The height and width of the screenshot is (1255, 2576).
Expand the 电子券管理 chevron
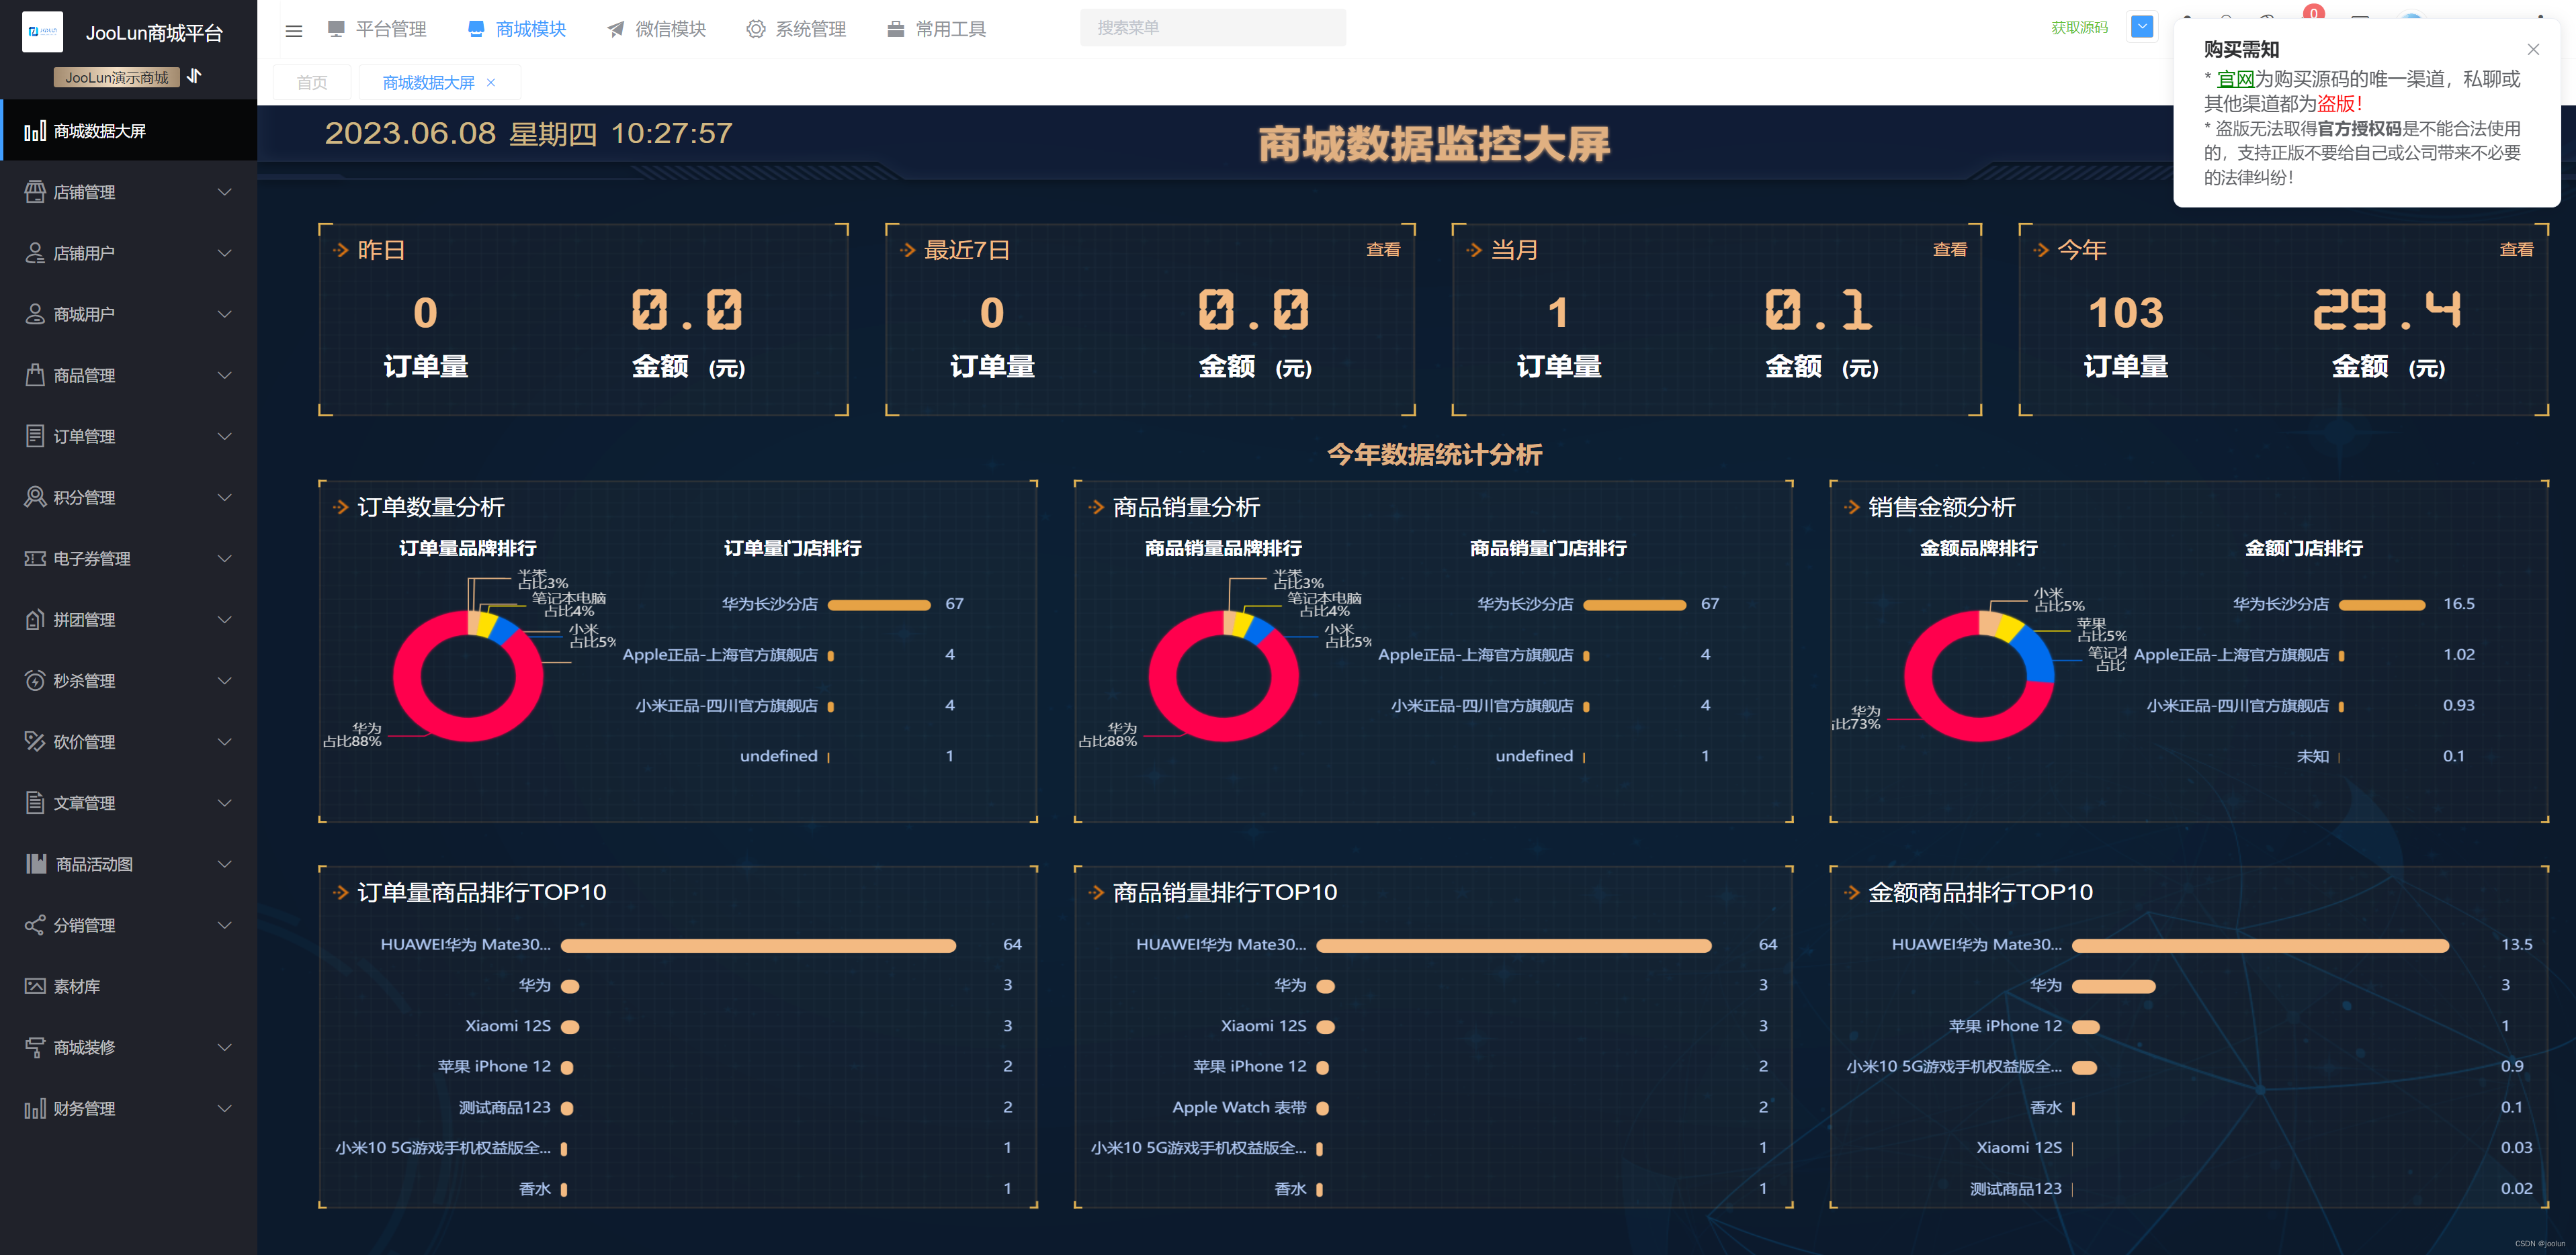click(x=224, y=559)
